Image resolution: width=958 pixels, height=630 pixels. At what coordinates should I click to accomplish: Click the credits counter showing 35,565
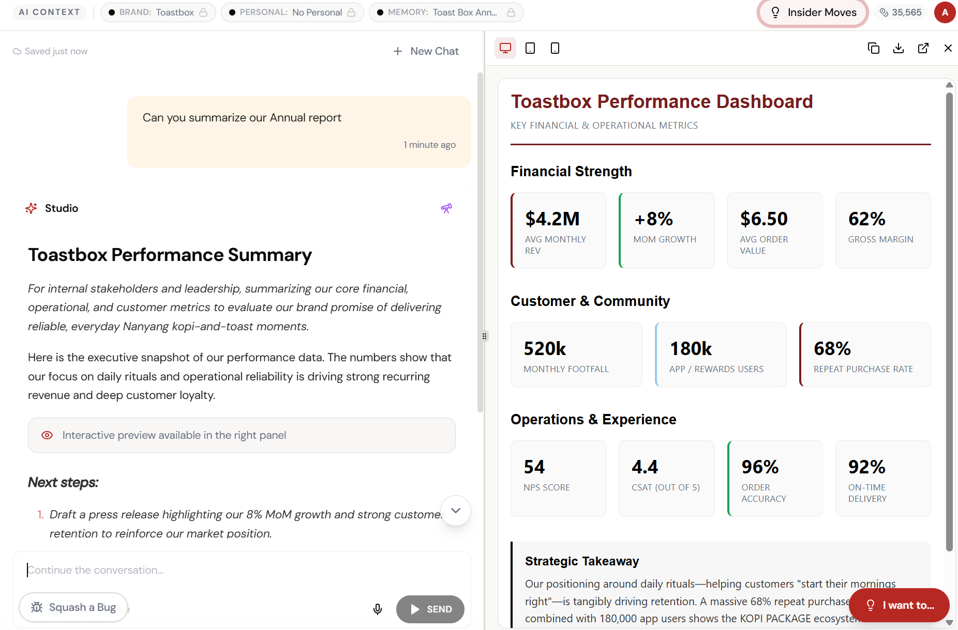coord(901,12)
